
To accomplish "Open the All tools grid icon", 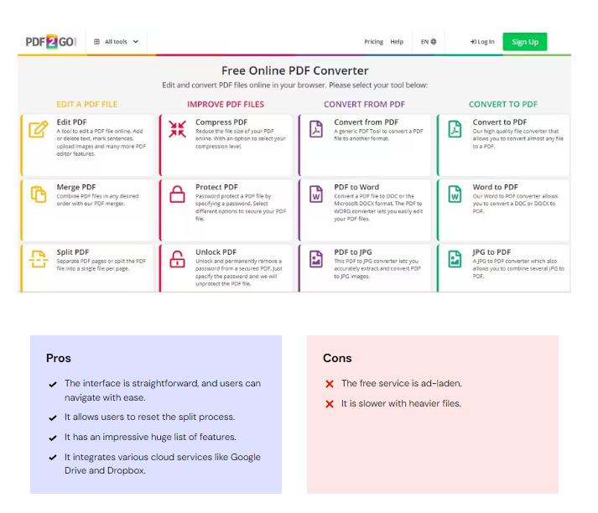I will coord(96,42).
